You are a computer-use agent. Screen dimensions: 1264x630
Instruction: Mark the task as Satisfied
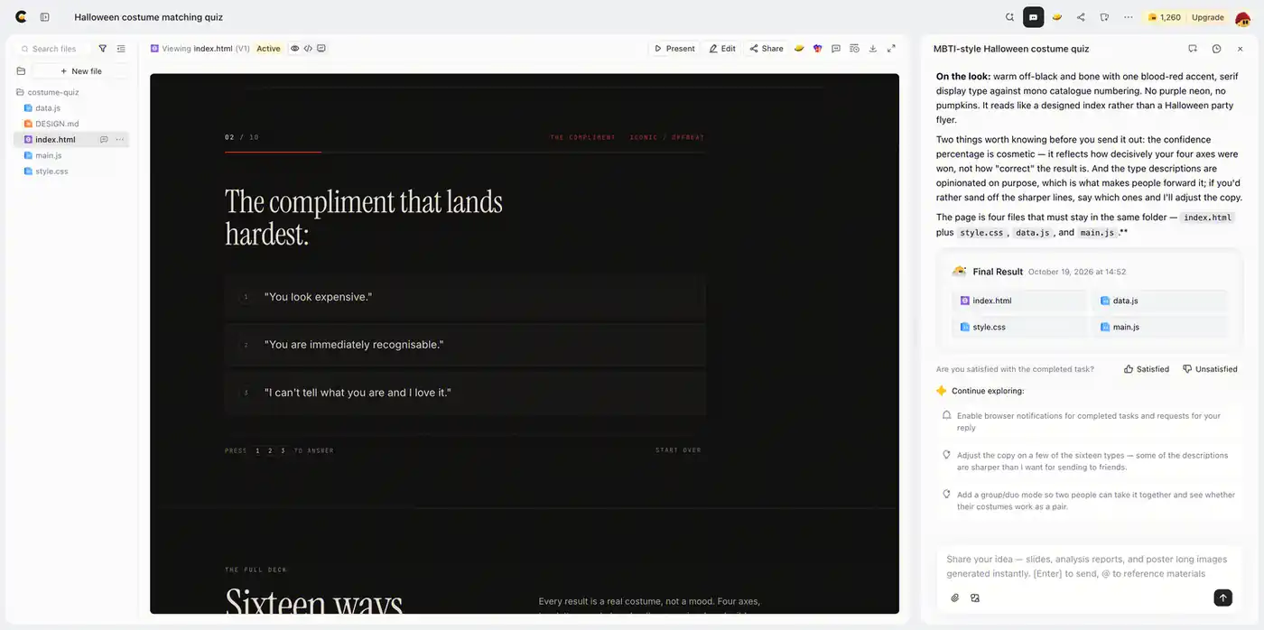click(x=1147, y=369)
